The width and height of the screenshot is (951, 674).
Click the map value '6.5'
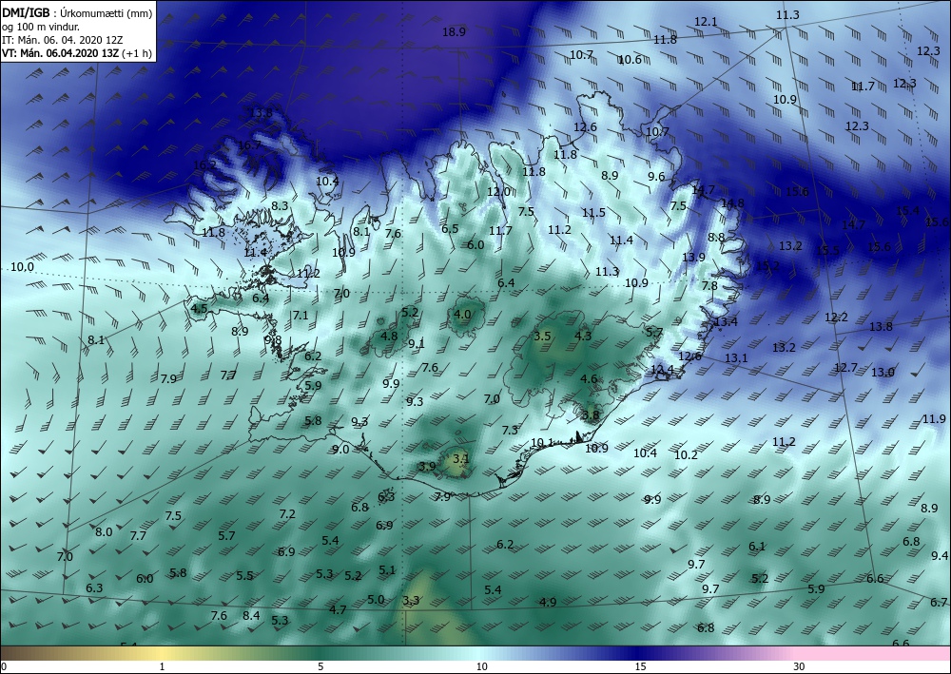click(x=450, y=229)
